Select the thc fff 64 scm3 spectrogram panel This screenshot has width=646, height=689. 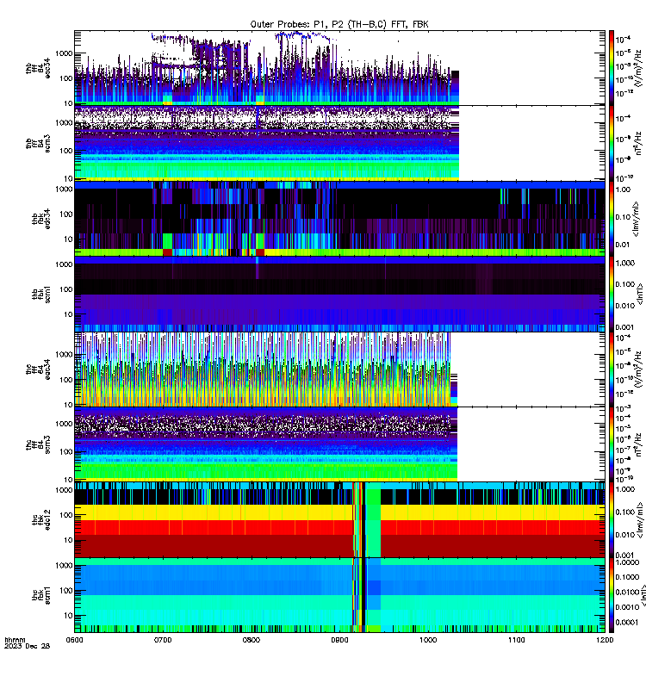(x=339, y=444)
